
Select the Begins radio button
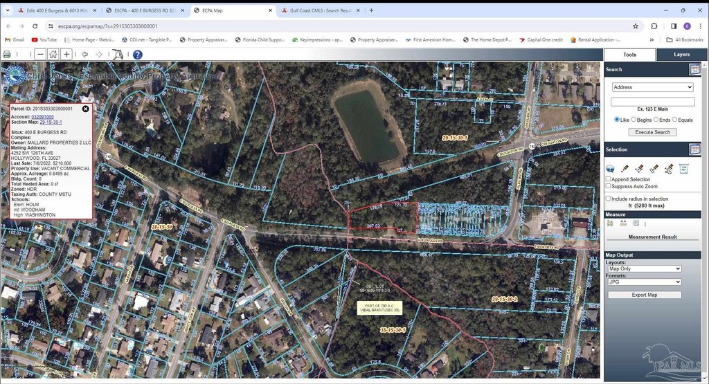pos(631,120)
